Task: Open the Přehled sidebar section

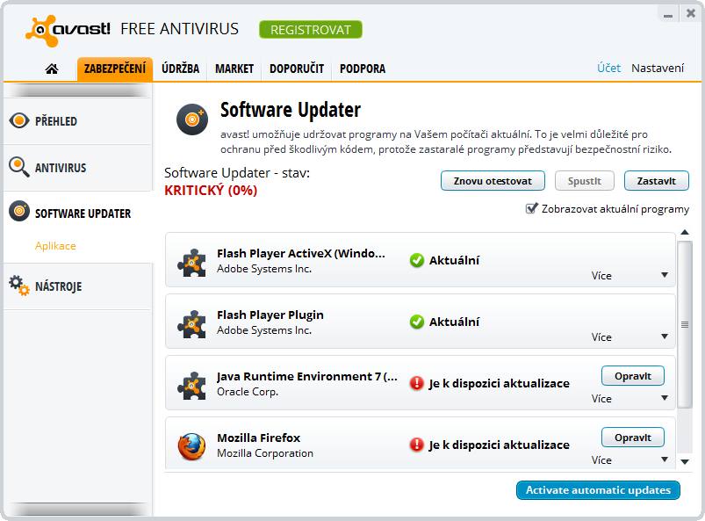Action: [x=77, y=121]
